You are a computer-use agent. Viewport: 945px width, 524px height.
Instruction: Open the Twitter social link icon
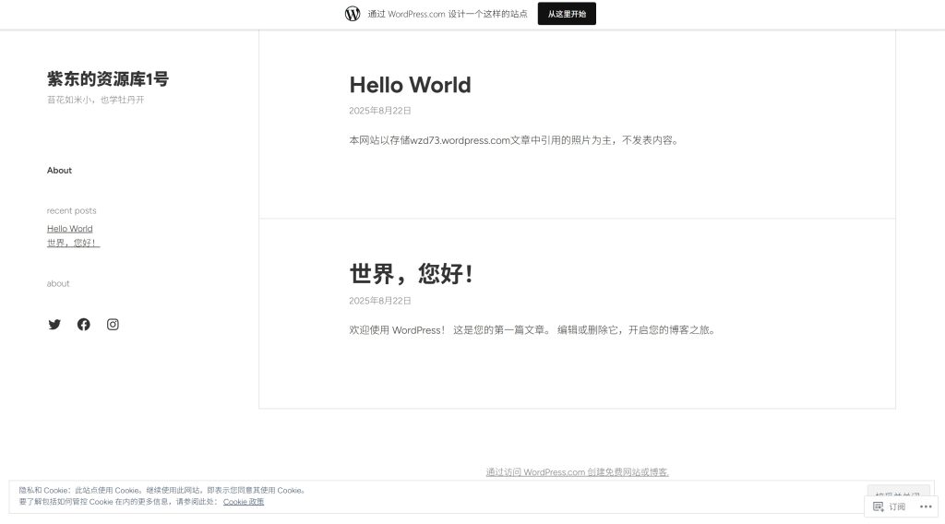54,325
